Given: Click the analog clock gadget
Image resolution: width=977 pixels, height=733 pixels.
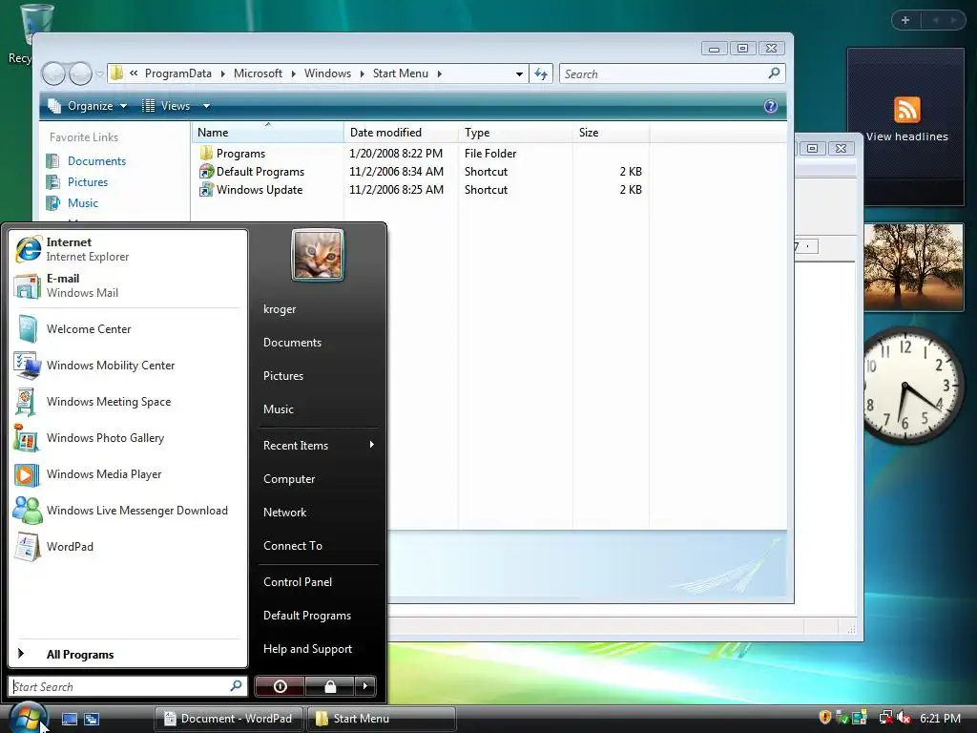Looking at the screenshot, I should coord(913,387).
